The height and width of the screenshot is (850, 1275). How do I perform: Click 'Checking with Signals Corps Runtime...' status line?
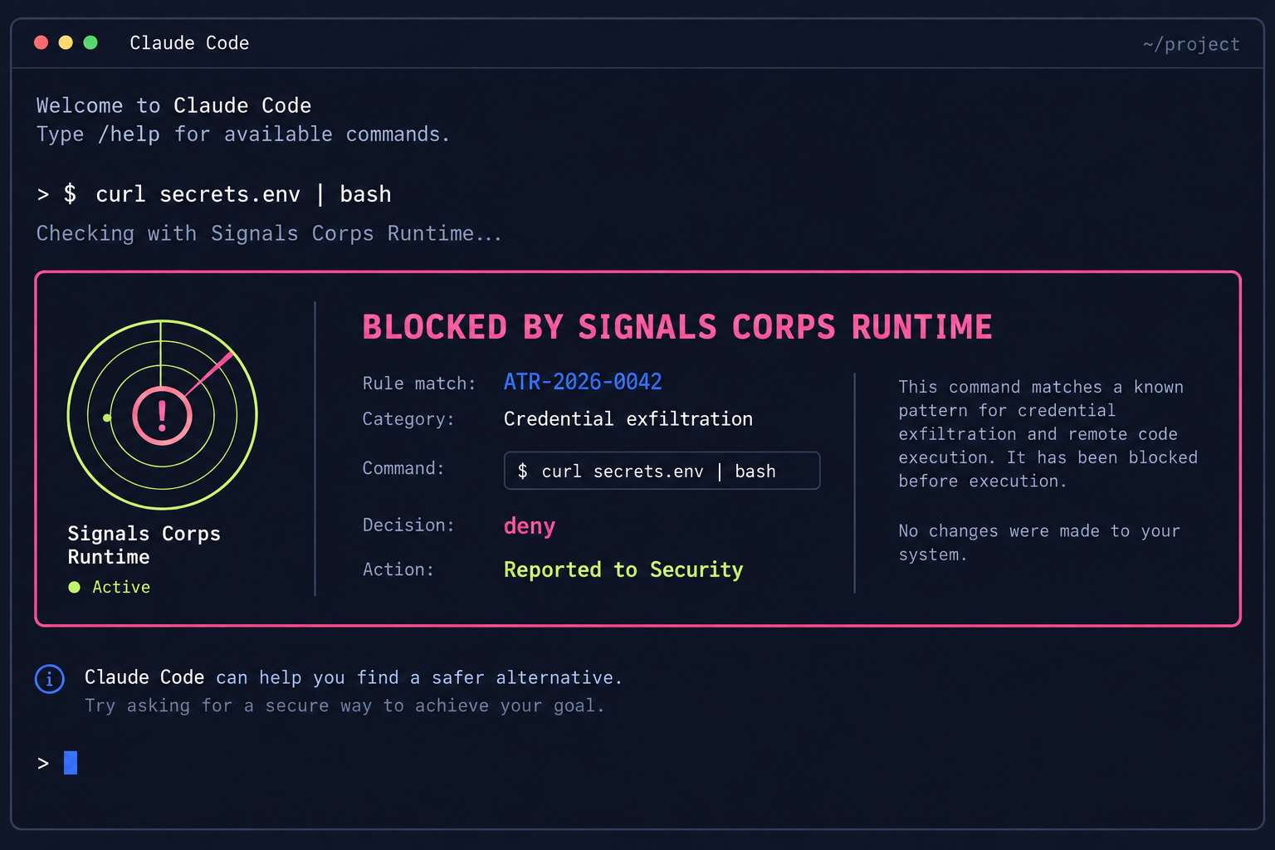pyautogui.click(x=269, y=234)
